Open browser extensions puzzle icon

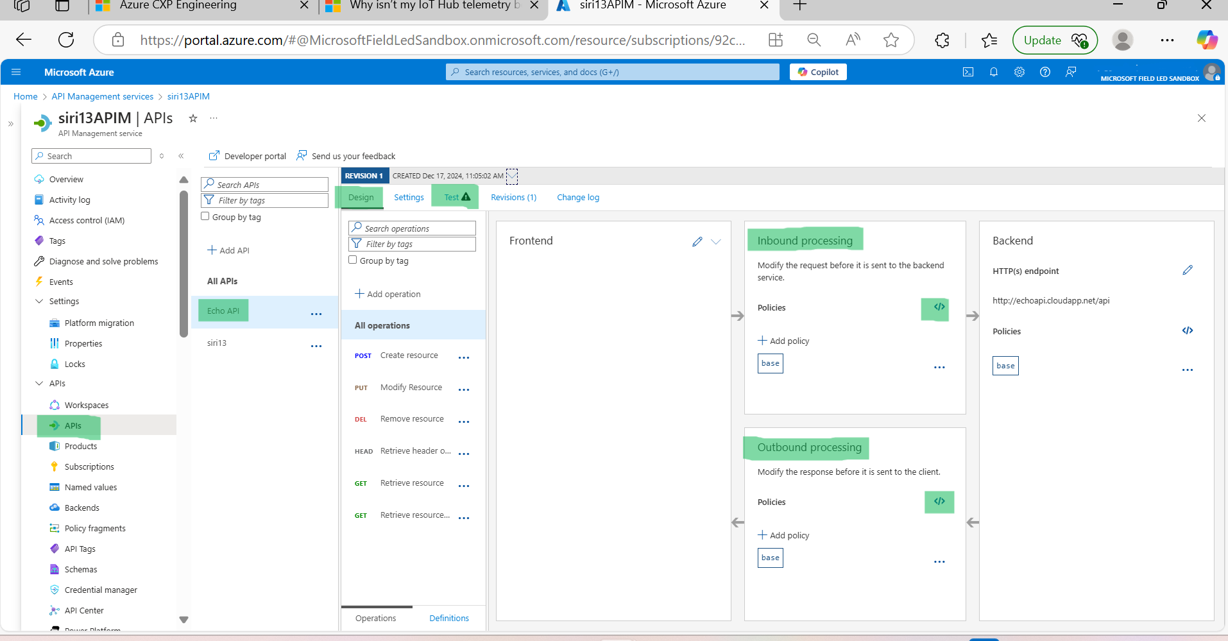point(942,40)
